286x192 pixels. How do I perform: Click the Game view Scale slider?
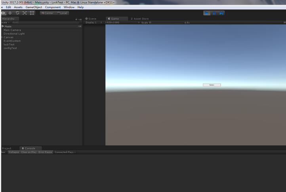click(166, 23)
